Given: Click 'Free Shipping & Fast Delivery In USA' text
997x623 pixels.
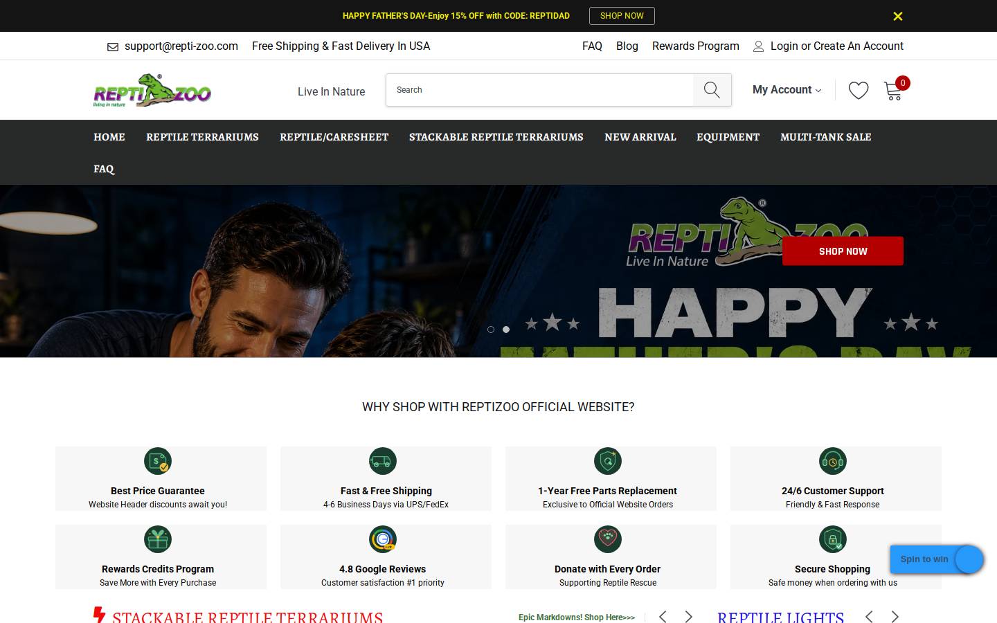Looking at the screenshot, I should coord(341,46).
